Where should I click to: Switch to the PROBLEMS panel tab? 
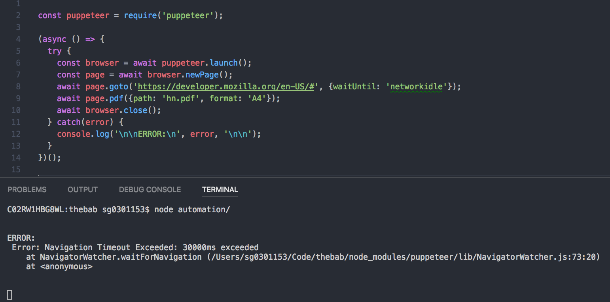tap(27, 189)
